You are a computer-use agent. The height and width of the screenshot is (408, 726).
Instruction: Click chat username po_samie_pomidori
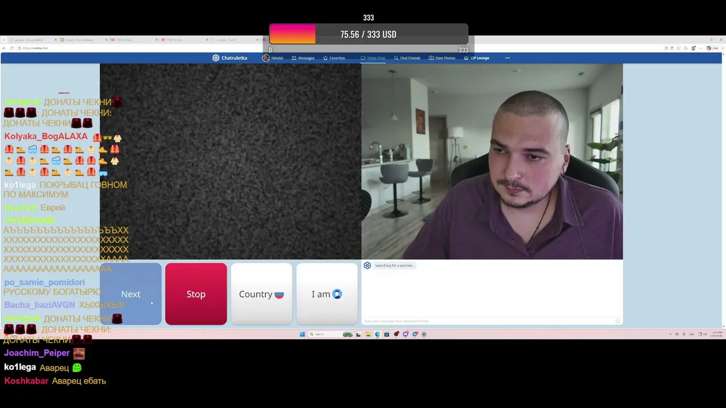(x=44, y=282)
